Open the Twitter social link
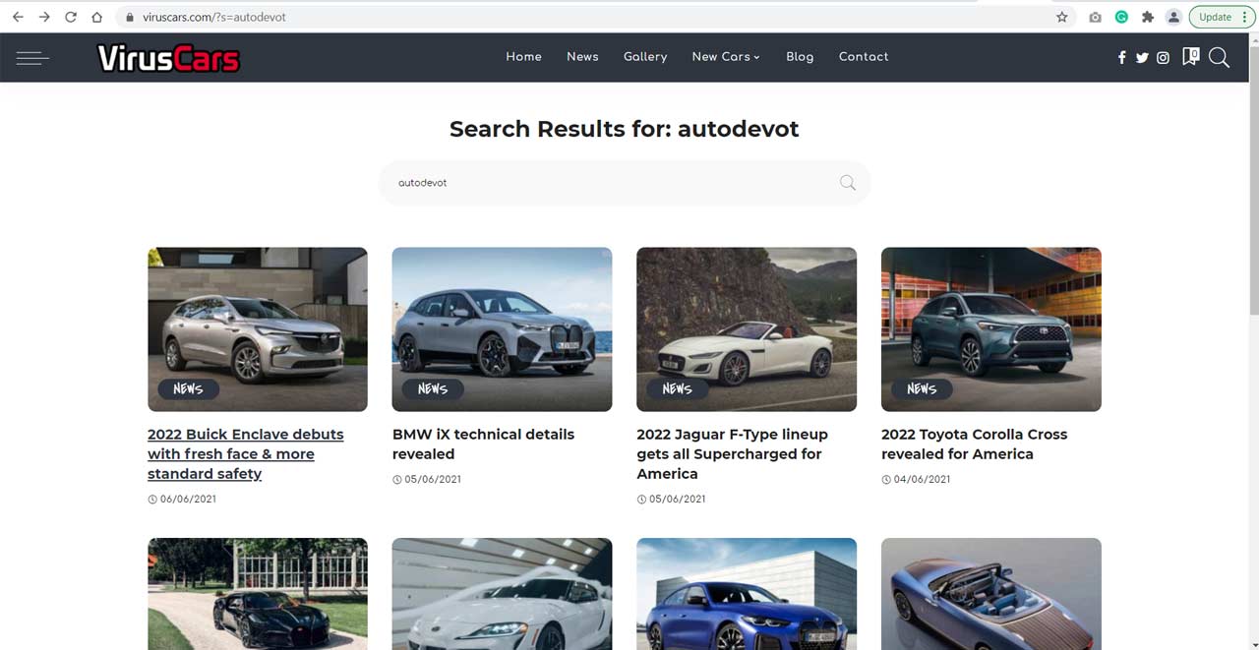This screenshot has width=1259, height=650. (x=1142, y=58)
